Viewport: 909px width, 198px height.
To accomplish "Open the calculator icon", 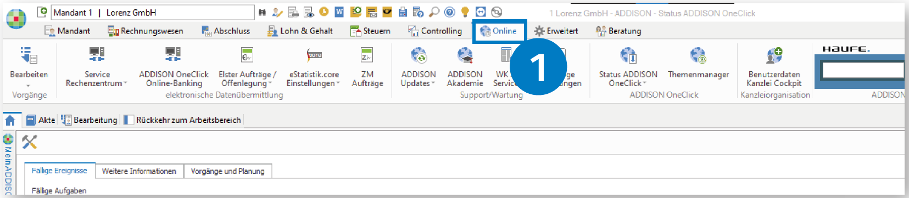I will coord(403,12).
